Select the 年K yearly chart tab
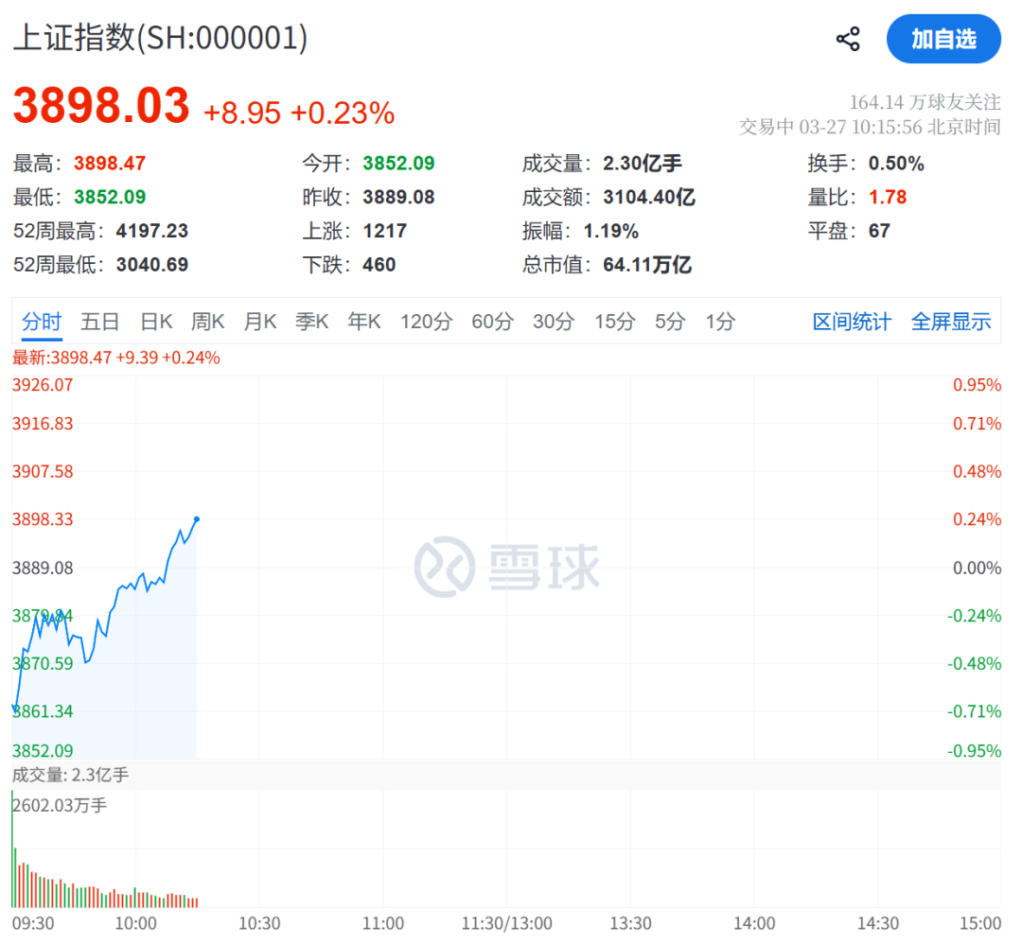Image resolution: width=1022 pixels, height=945 pixels. click(x=363, y=322)
